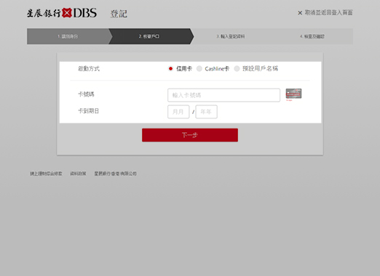
Task: Click the DBS bank logo
Action: click(62, 13)
